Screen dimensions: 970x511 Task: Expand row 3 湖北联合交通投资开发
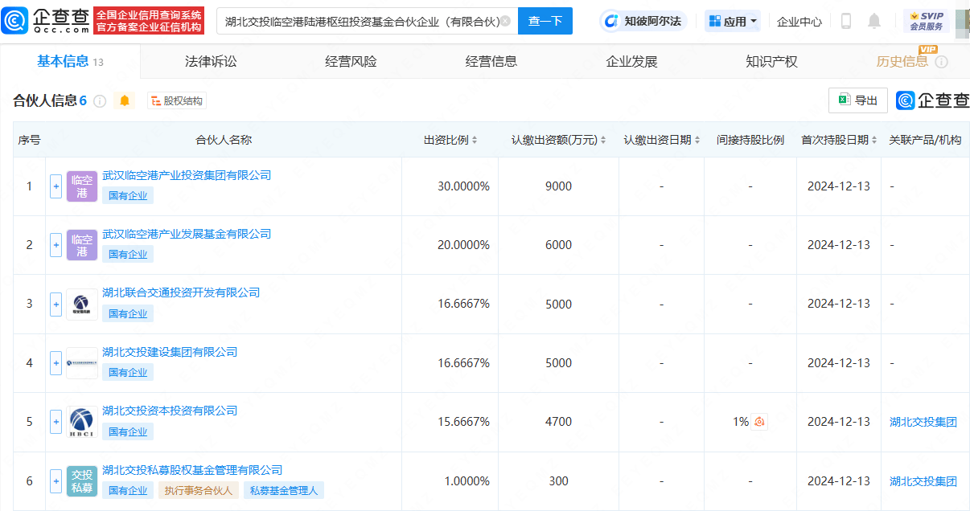55,305
